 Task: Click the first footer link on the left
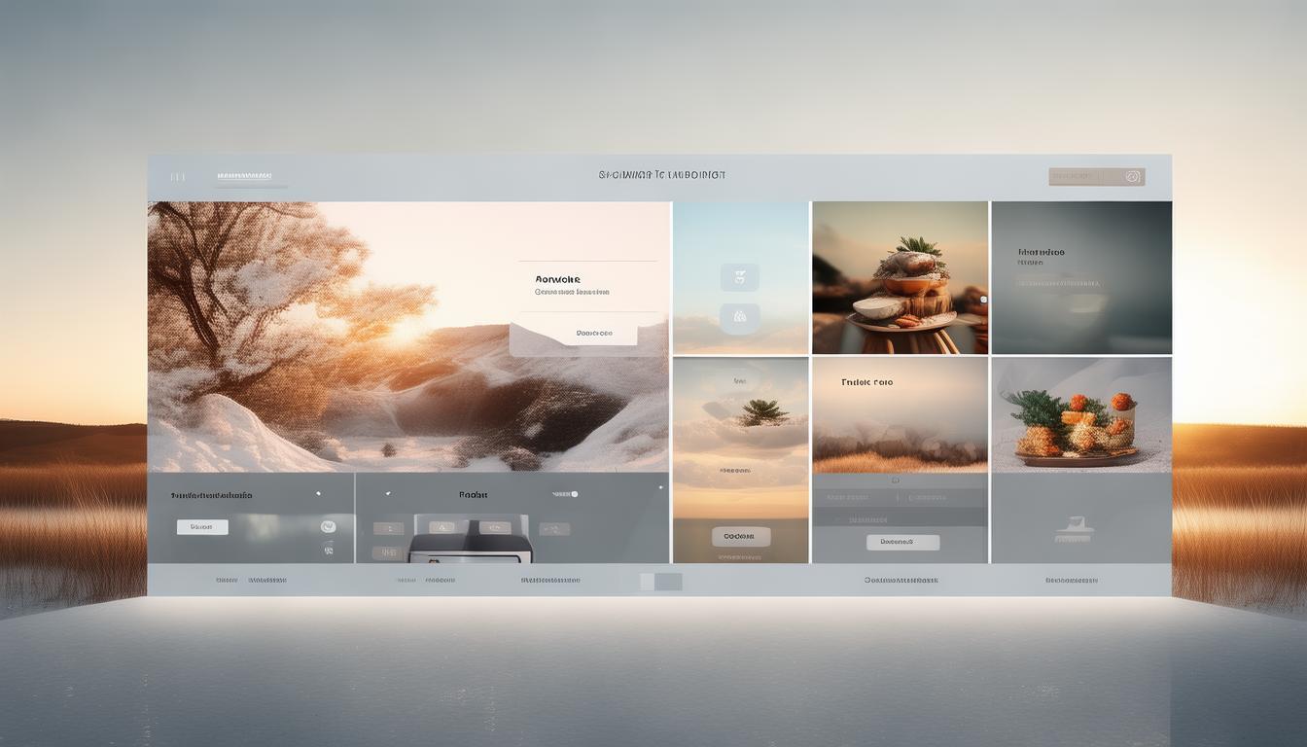[227, 580]
